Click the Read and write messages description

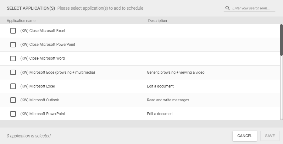168,100
